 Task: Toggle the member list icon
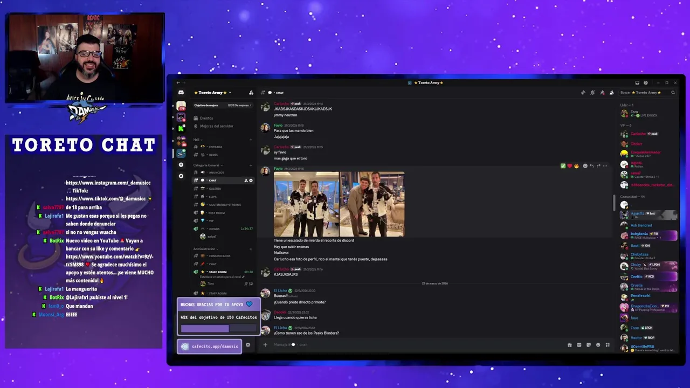[x=611, y=93]
